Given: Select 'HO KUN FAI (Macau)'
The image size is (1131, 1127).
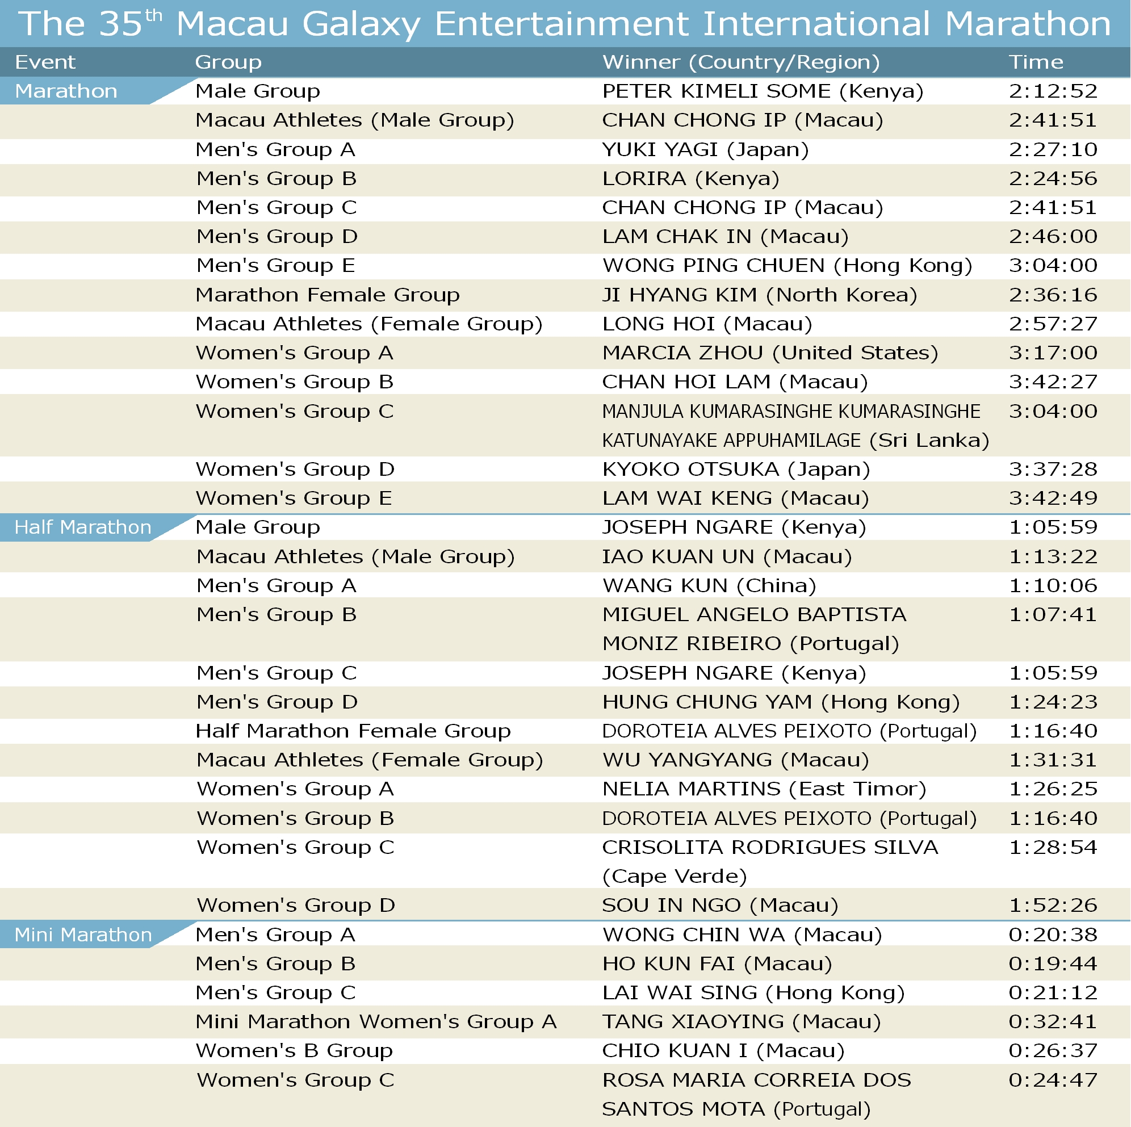Looking at the screenshot, I should (717, 963).
